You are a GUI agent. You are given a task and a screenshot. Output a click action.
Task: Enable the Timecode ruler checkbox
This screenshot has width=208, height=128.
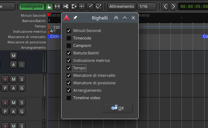(69, 38)
